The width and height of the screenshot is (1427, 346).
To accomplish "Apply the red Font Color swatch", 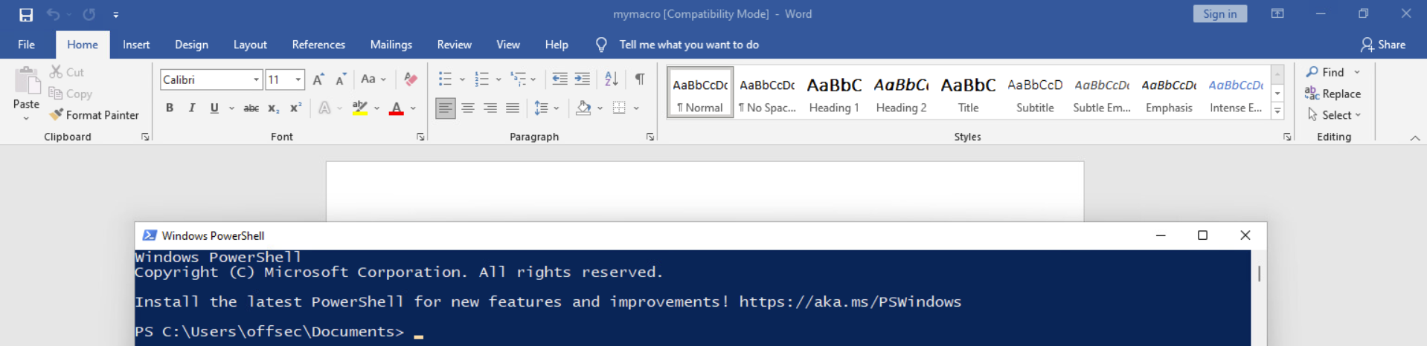I will 397,108.
